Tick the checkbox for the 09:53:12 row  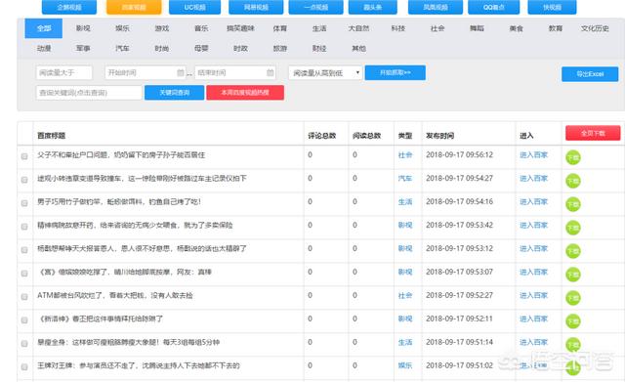24,250
